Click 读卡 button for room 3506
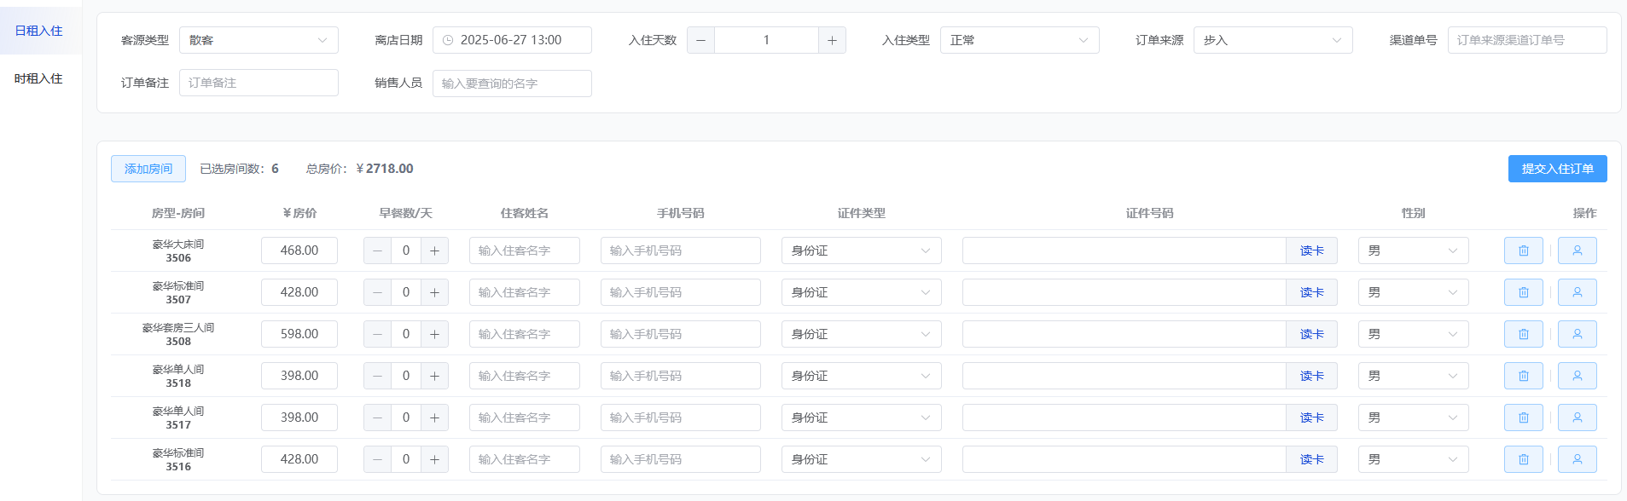1627x501 pixels. point(1311,250)
